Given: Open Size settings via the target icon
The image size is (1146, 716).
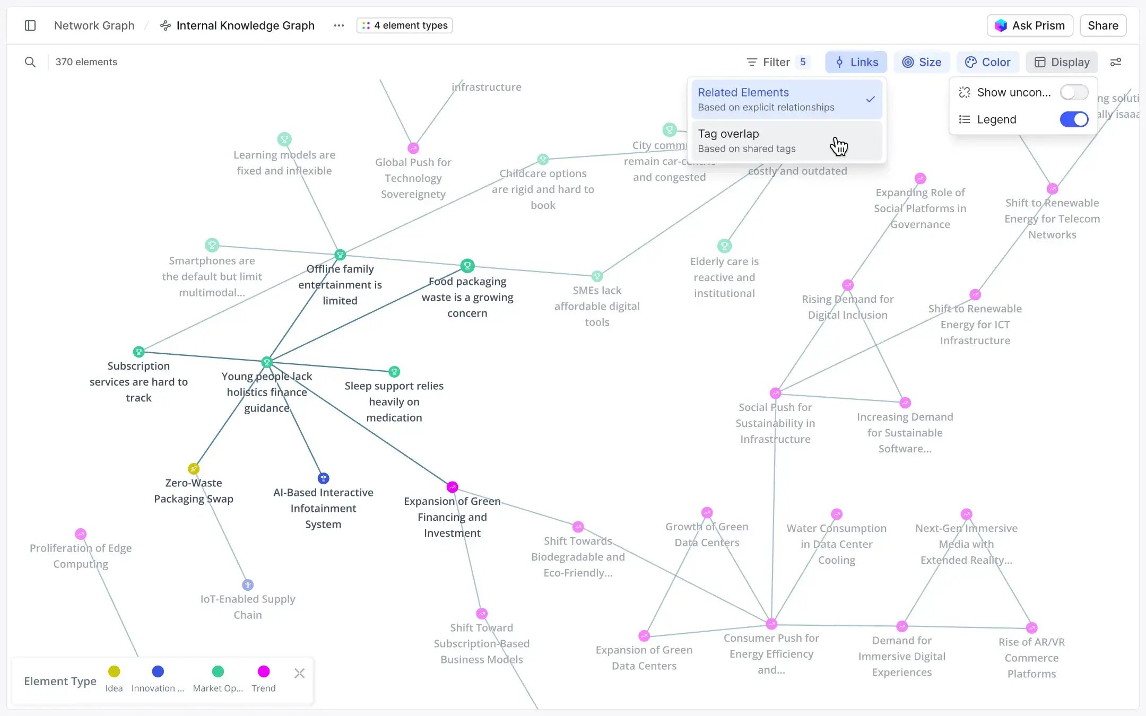Looking at the screenshot, I should click(908, 62).
